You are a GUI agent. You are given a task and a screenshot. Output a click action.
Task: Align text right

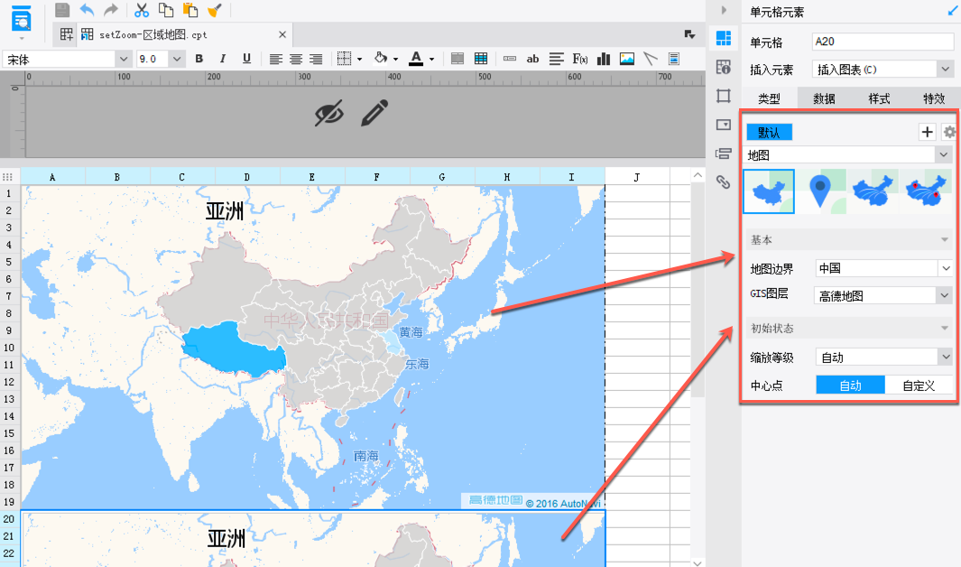(316, 59)
